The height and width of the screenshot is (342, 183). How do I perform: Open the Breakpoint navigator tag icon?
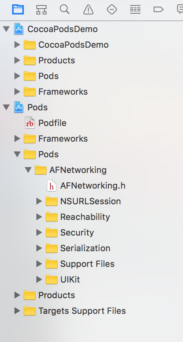pos(159,9)
